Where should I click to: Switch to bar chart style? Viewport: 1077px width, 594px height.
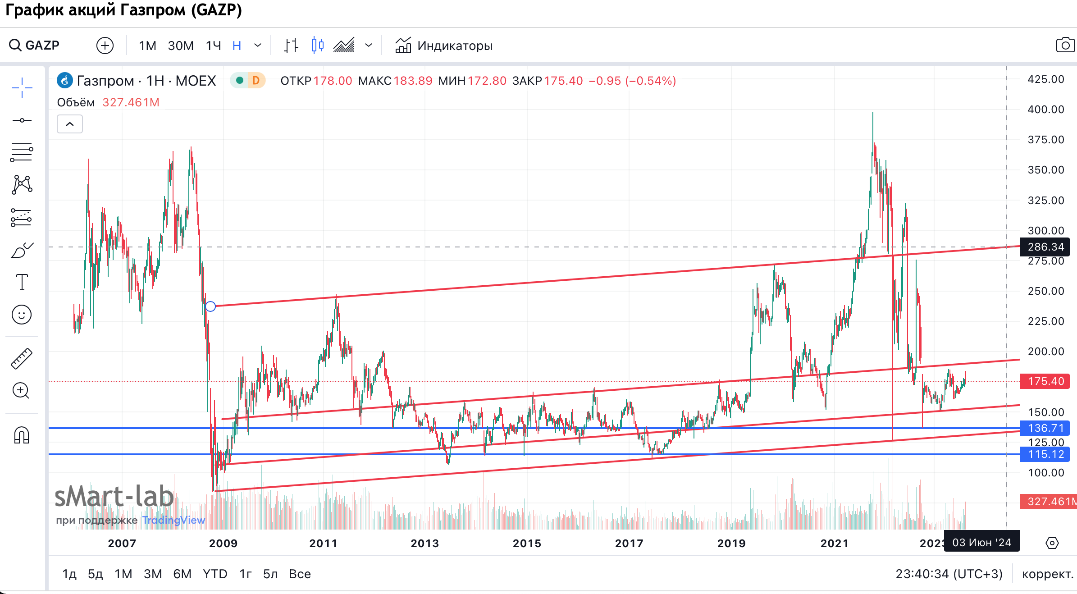[291, 46]
